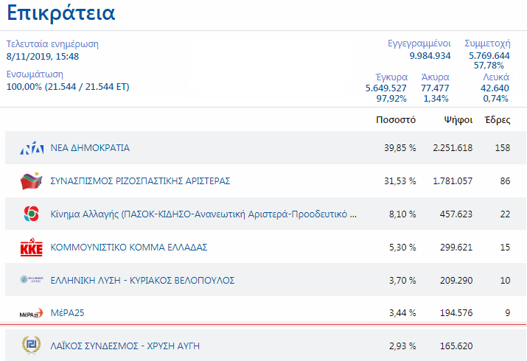527x361 pixels.
Task: Click the Νέα Δημοκρατία party logo
Action: tap(32, 148)
